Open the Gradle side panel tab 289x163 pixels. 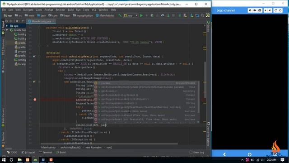[x=208, y=26]
